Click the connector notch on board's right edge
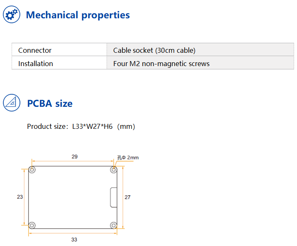Screen dimensions: 297x246 pyautogui.click(x=114, y=197)
